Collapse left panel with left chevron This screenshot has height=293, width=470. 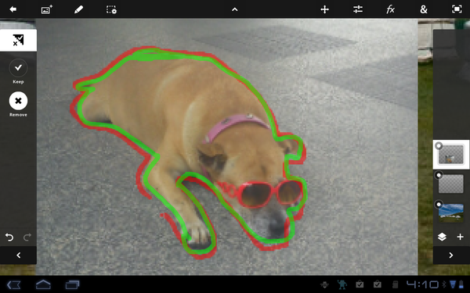coord(18,255)
